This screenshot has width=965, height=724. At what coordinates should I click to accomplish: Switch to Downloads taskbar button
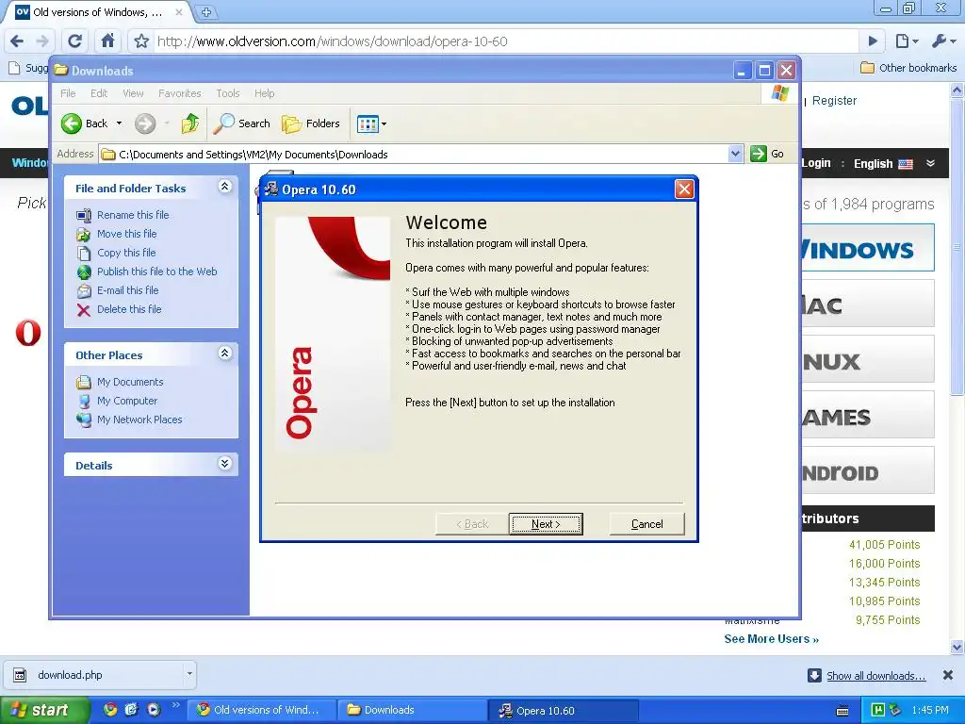point(411,711)
